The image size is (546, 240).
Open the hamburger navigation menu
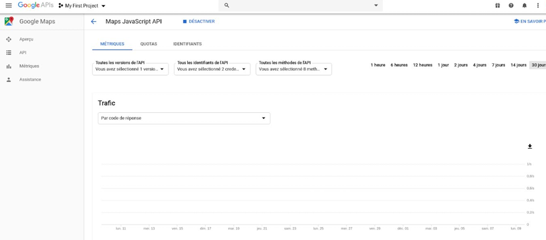pyautogui.click(x=9, y=6)
